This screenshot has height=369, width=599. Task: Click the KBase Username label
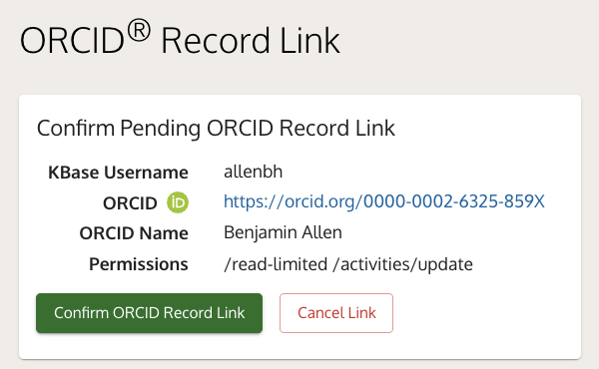[118, 173]
